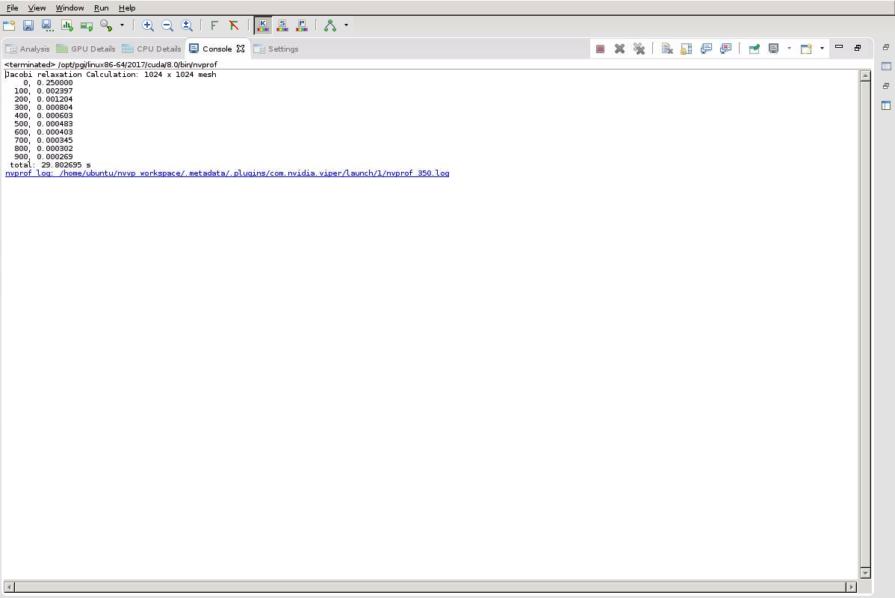Zoom in the timeline with magnifier plus

(148, 25)
